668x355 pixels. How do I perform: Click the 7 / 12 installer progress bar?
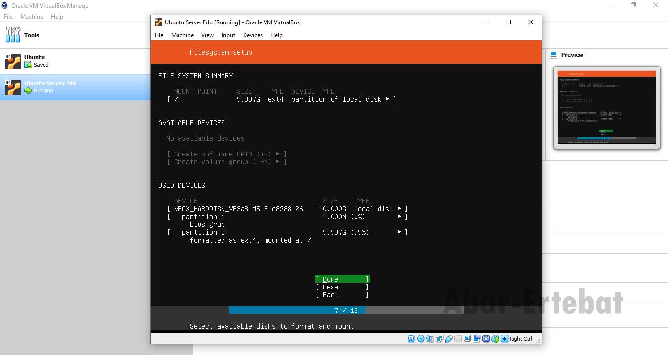coord(346,311)
